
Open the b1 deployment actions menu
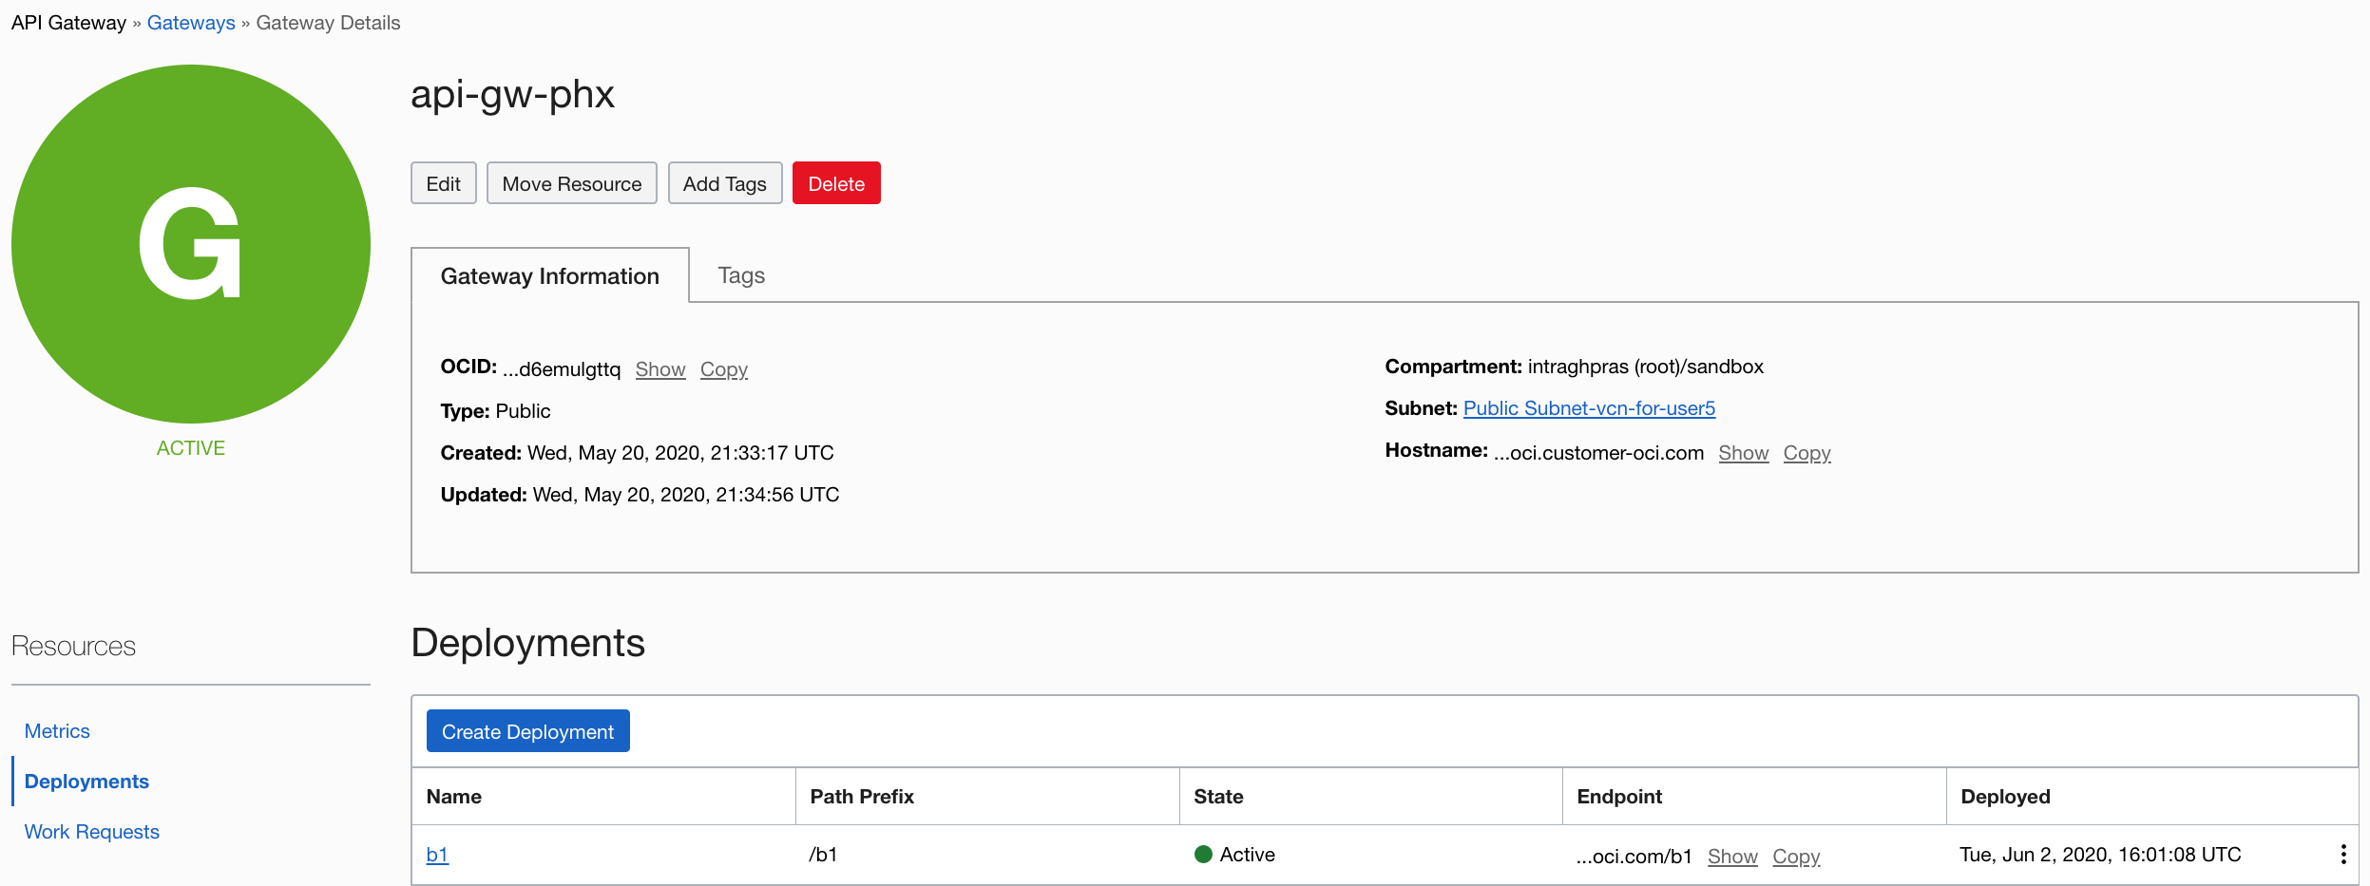click(x=2343, y=855)
